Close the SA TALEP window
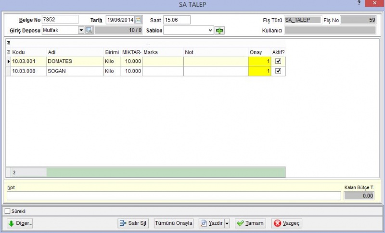385x233 pixels. tap(375, 3)
